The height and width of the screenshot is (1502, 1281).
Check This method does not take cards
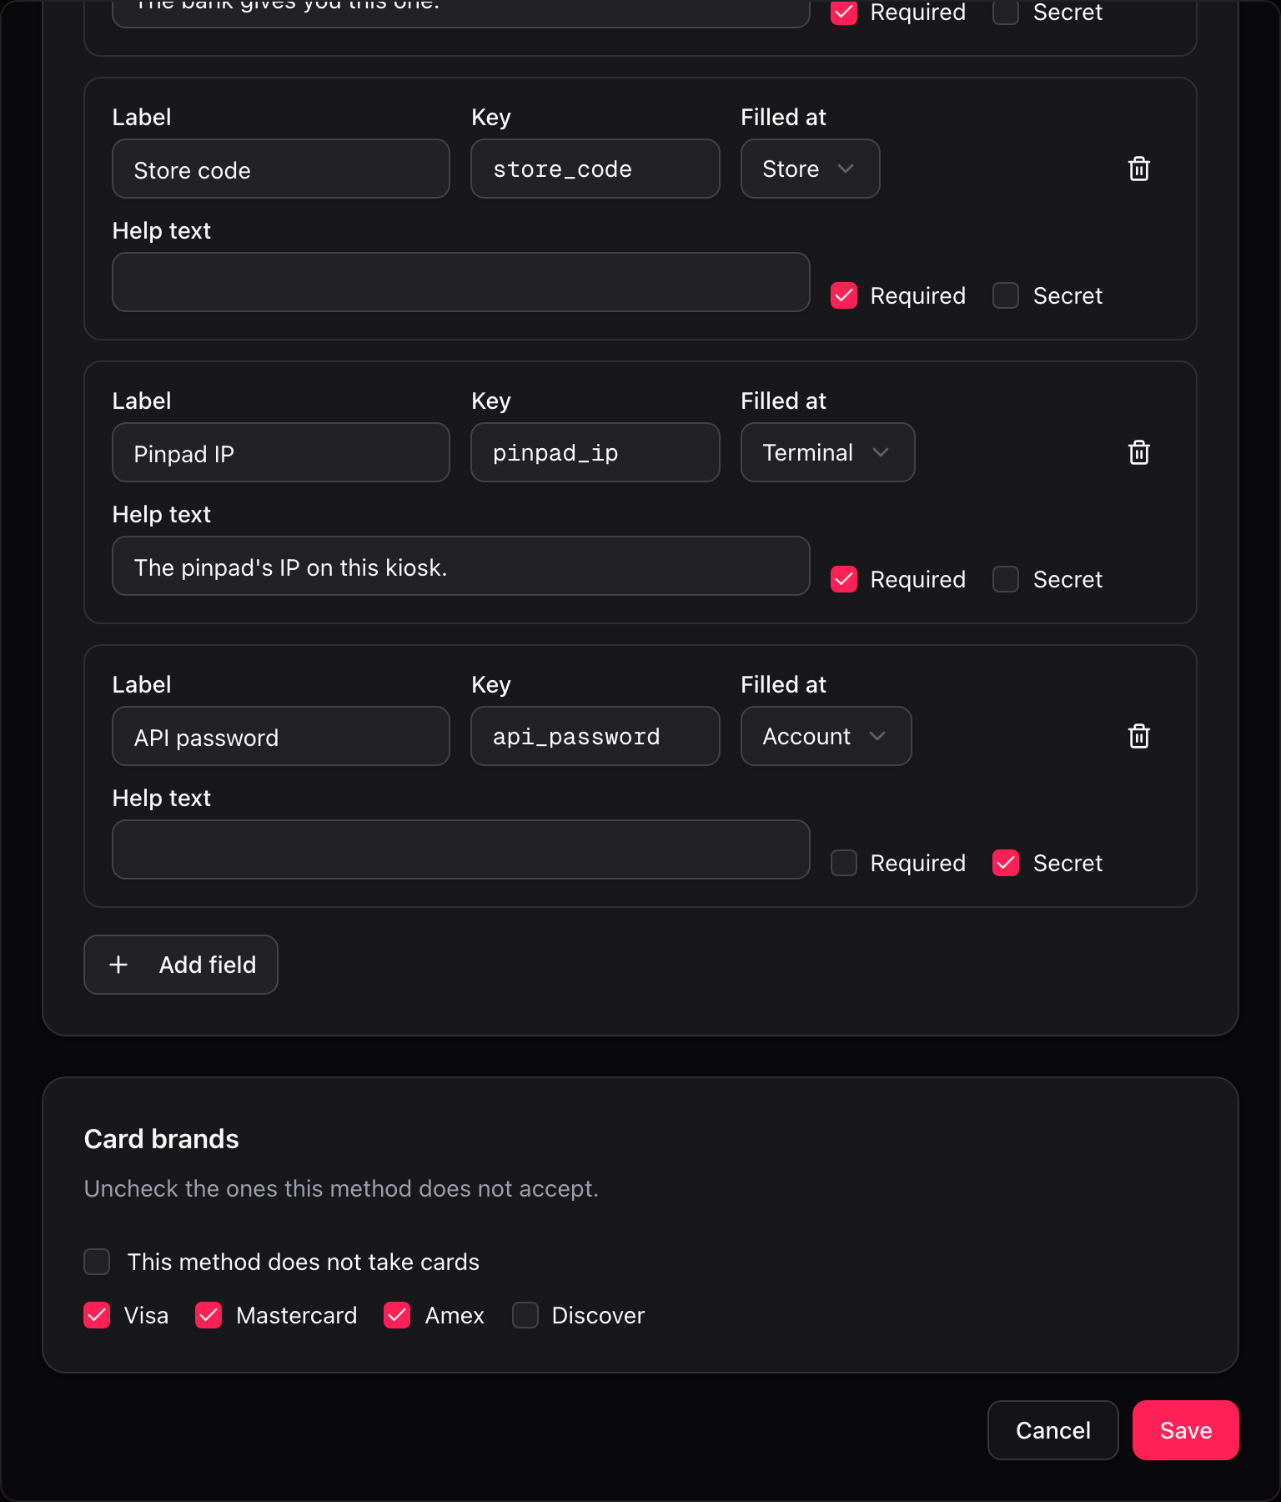(x=97, y=1262)
